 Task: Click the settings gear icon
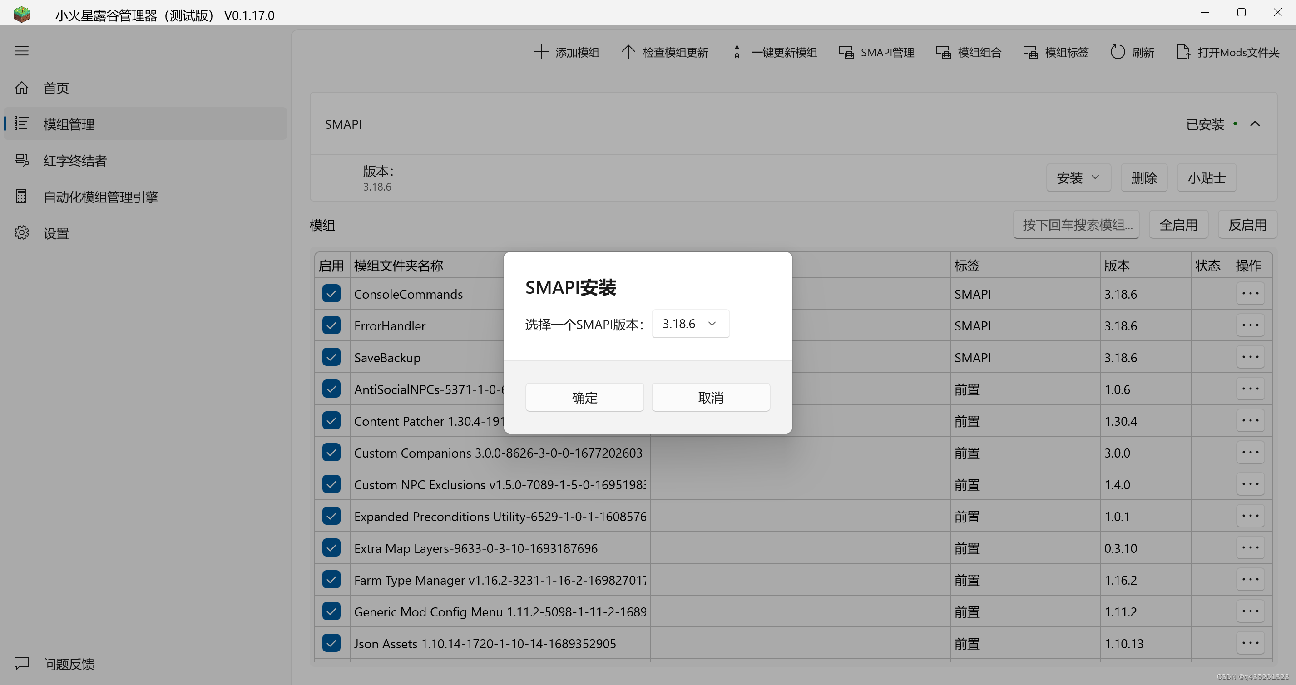(22, 233)
